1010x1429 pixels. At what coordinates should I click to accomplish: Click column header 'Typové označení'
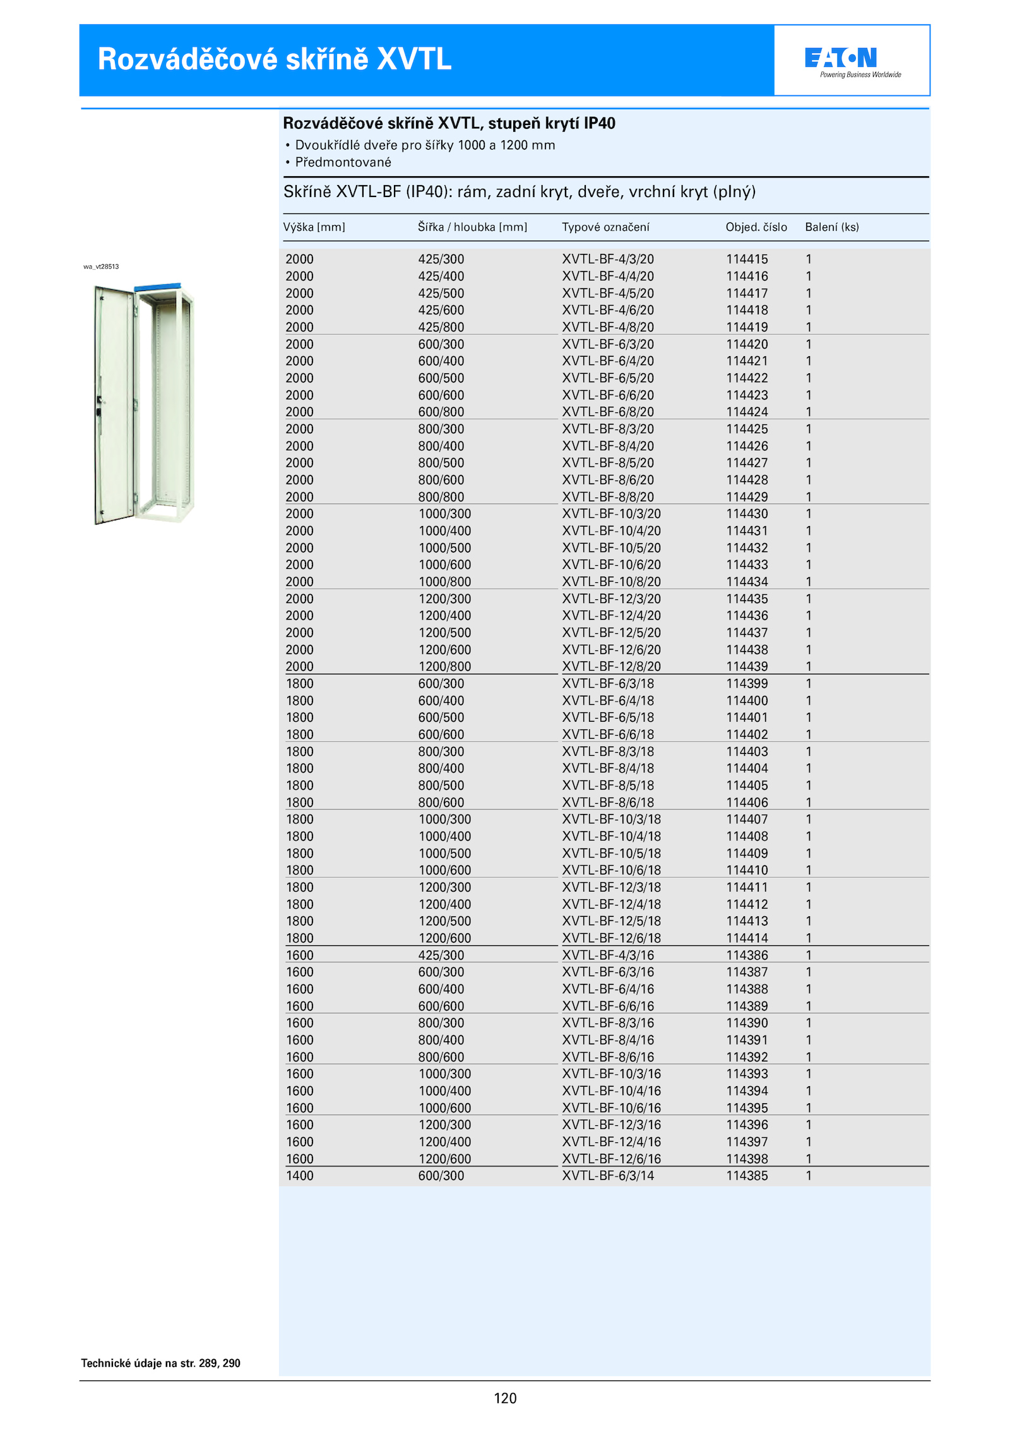point(605,227)
